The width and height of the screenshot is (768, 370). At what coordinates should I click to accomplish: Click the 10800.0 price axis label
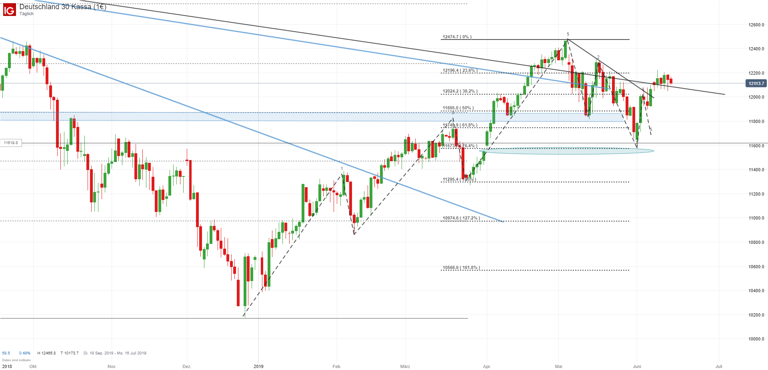pos(756,242)
